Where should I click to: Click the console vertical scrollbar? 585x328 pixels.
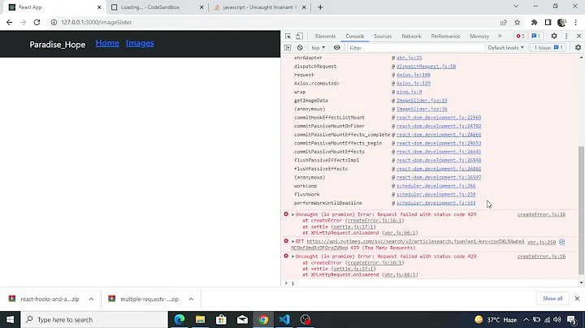click(581, 209)
